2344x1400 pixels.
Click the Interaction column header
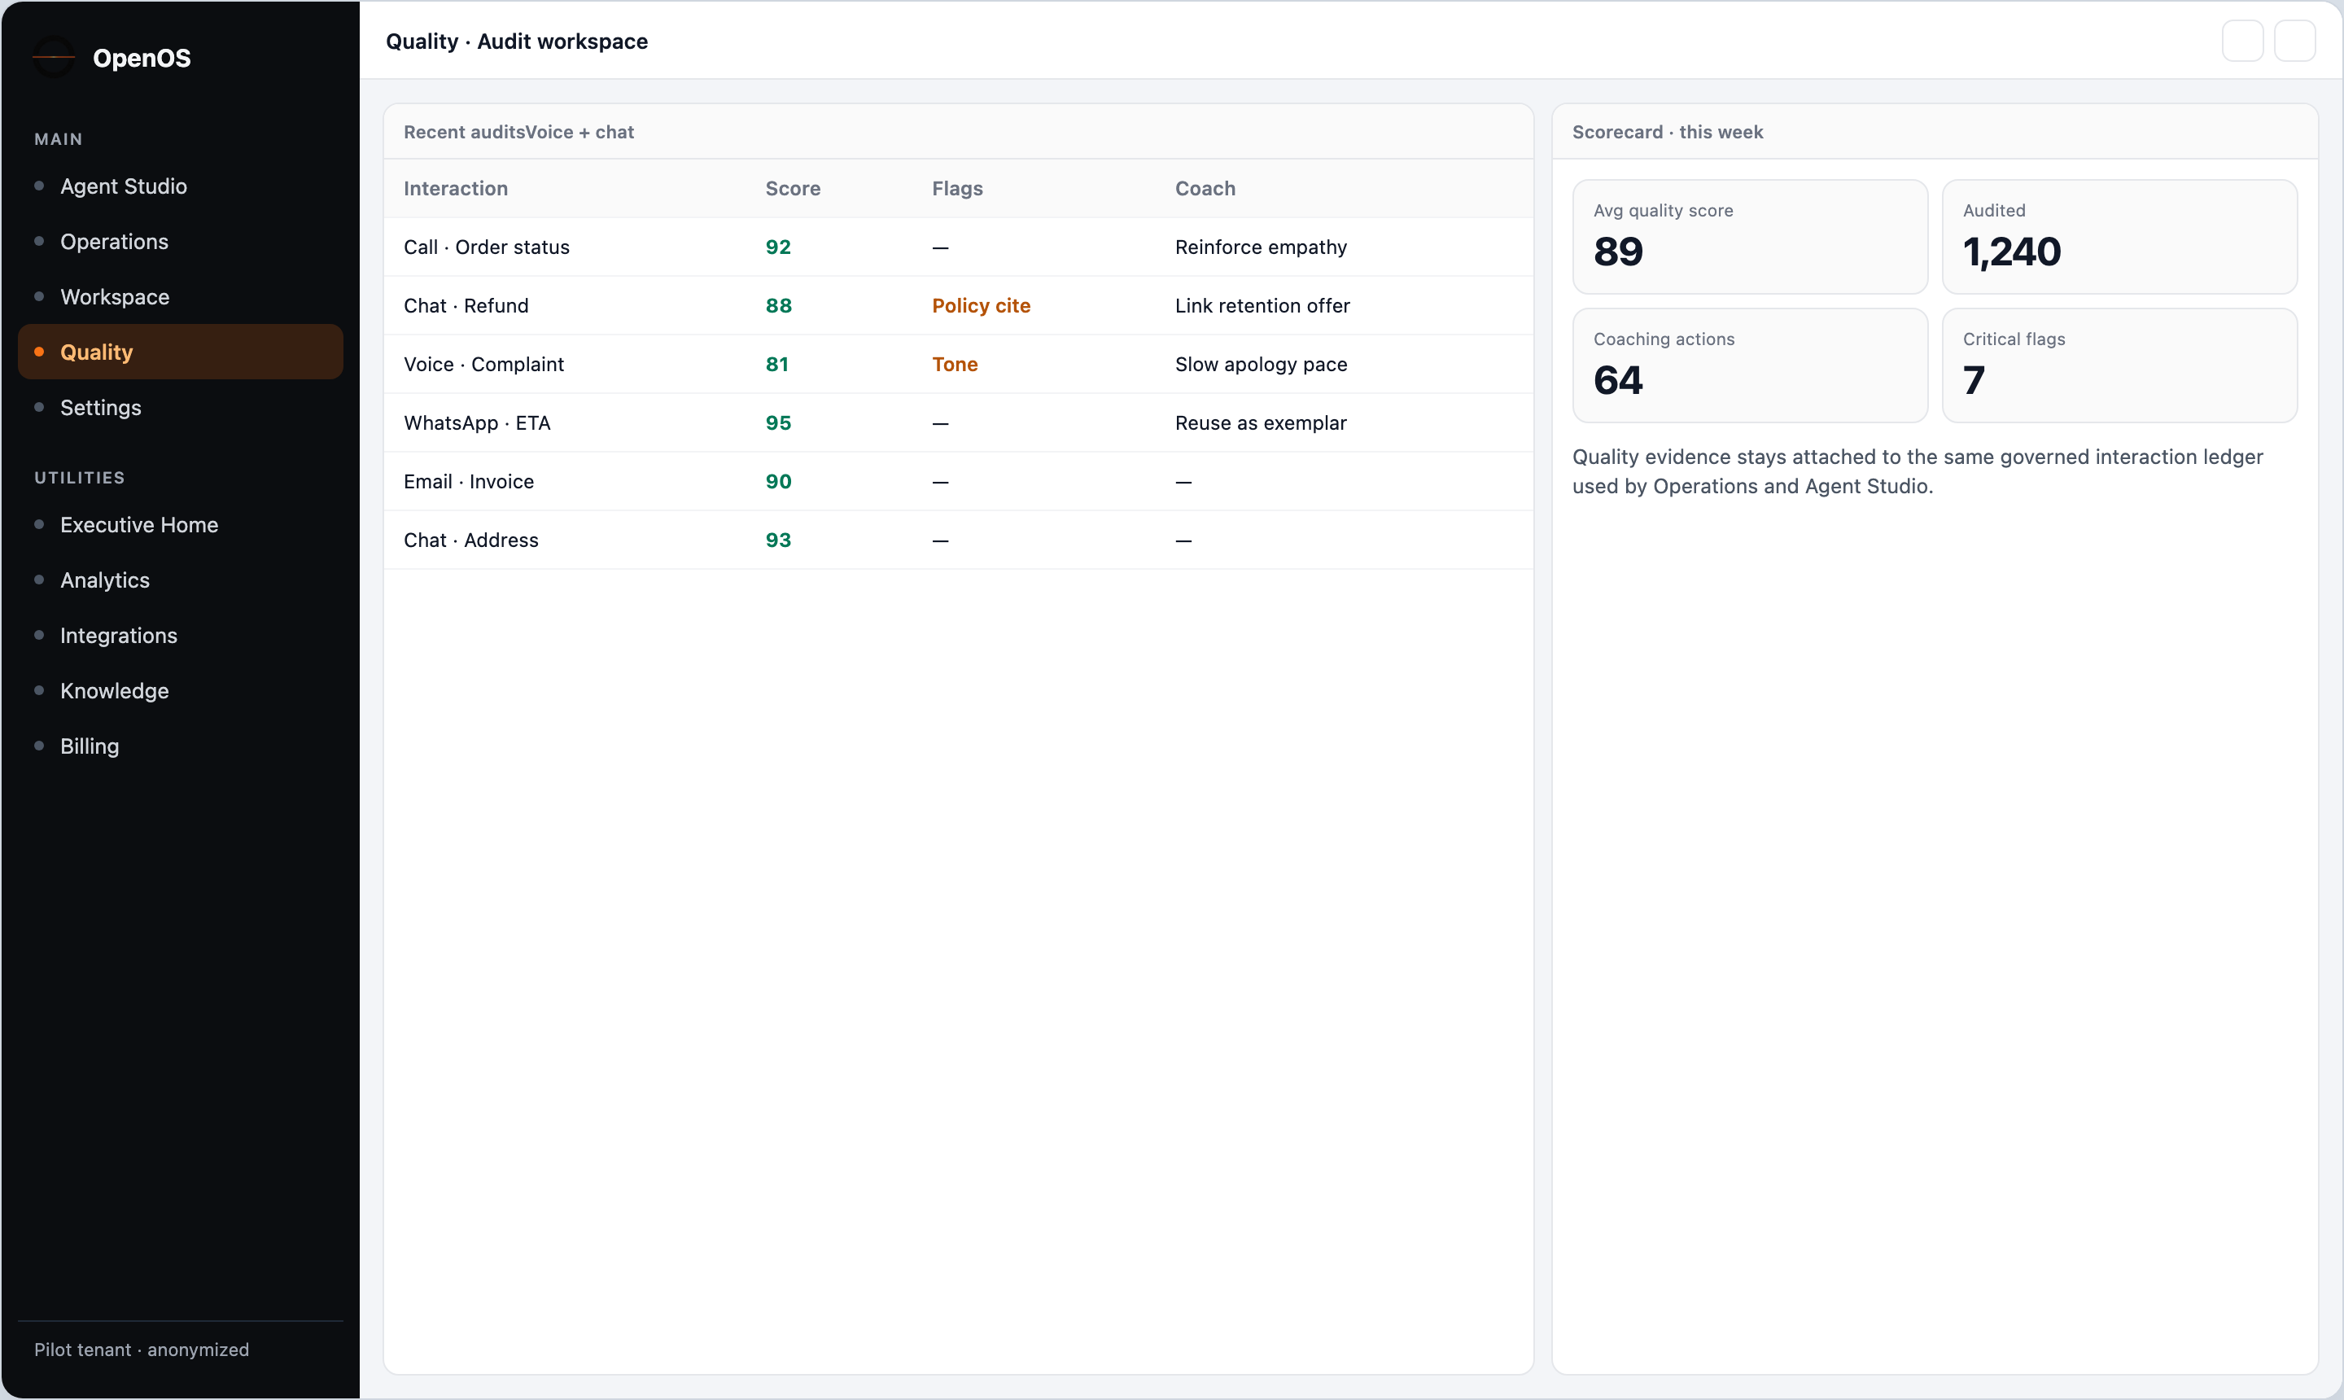coord(456,189)
